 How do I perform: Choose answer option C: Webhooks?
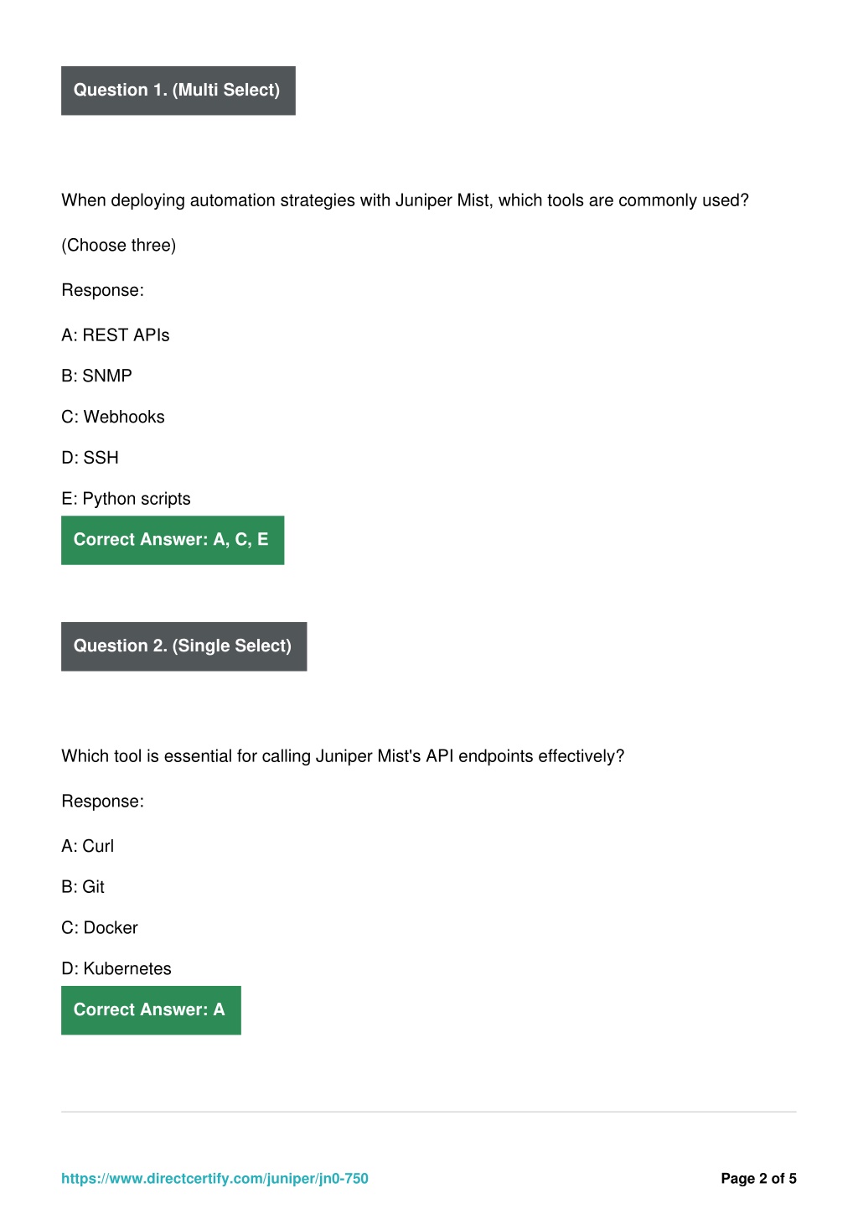point(113,417)
